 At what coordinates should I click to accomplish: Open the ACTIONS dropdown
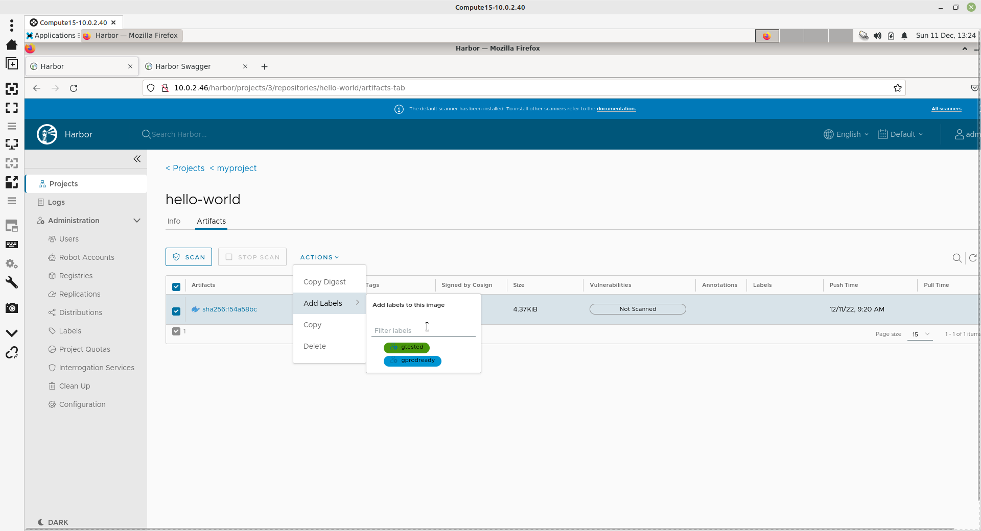coord(319,257)
